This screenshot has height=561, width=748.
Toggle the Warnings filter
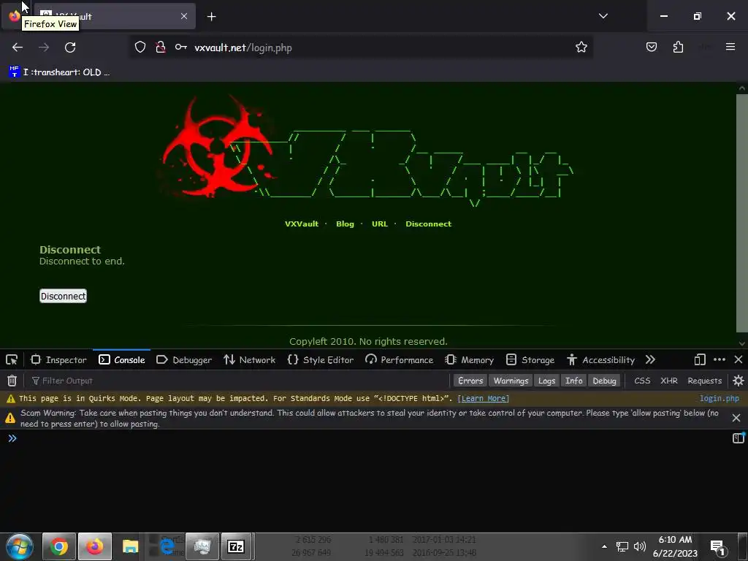pos(511,381)
